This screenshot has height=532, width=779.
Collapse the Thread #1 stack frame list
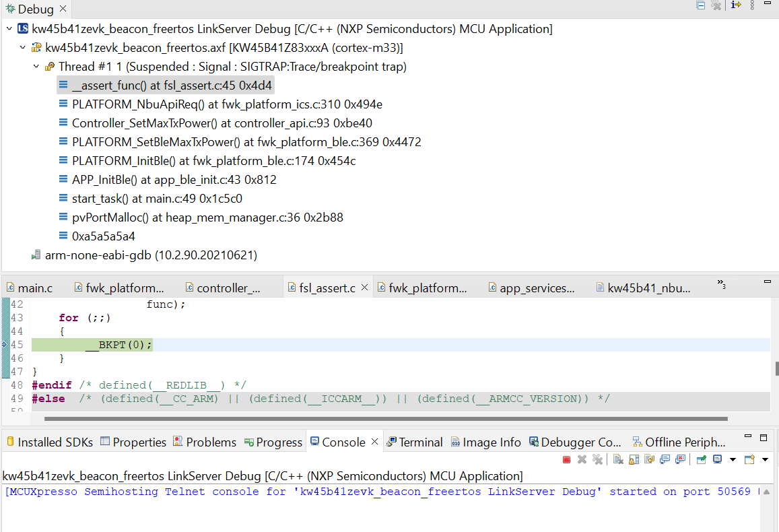coord(36,66)
